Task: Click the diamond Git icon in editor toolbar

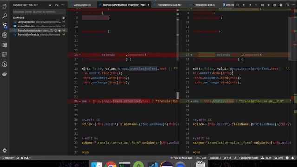Action: point(281,5)
